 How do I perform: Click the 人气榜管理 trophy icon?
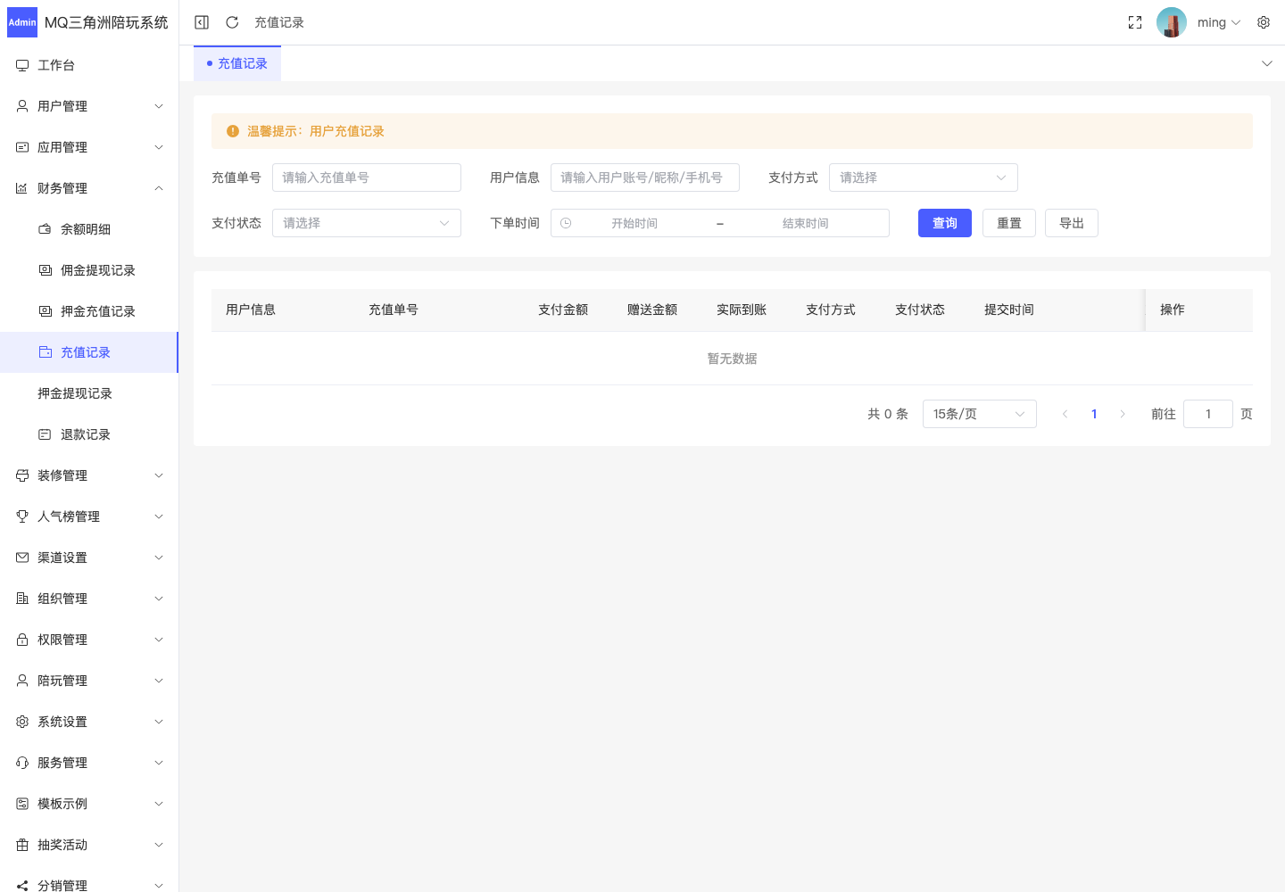[x=22, y=516]
